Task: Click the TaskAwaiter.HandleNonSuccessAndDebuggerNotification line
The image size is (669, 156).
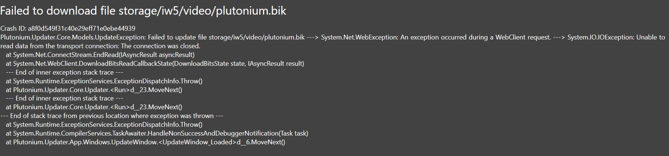Action: [x=157, y=133]
